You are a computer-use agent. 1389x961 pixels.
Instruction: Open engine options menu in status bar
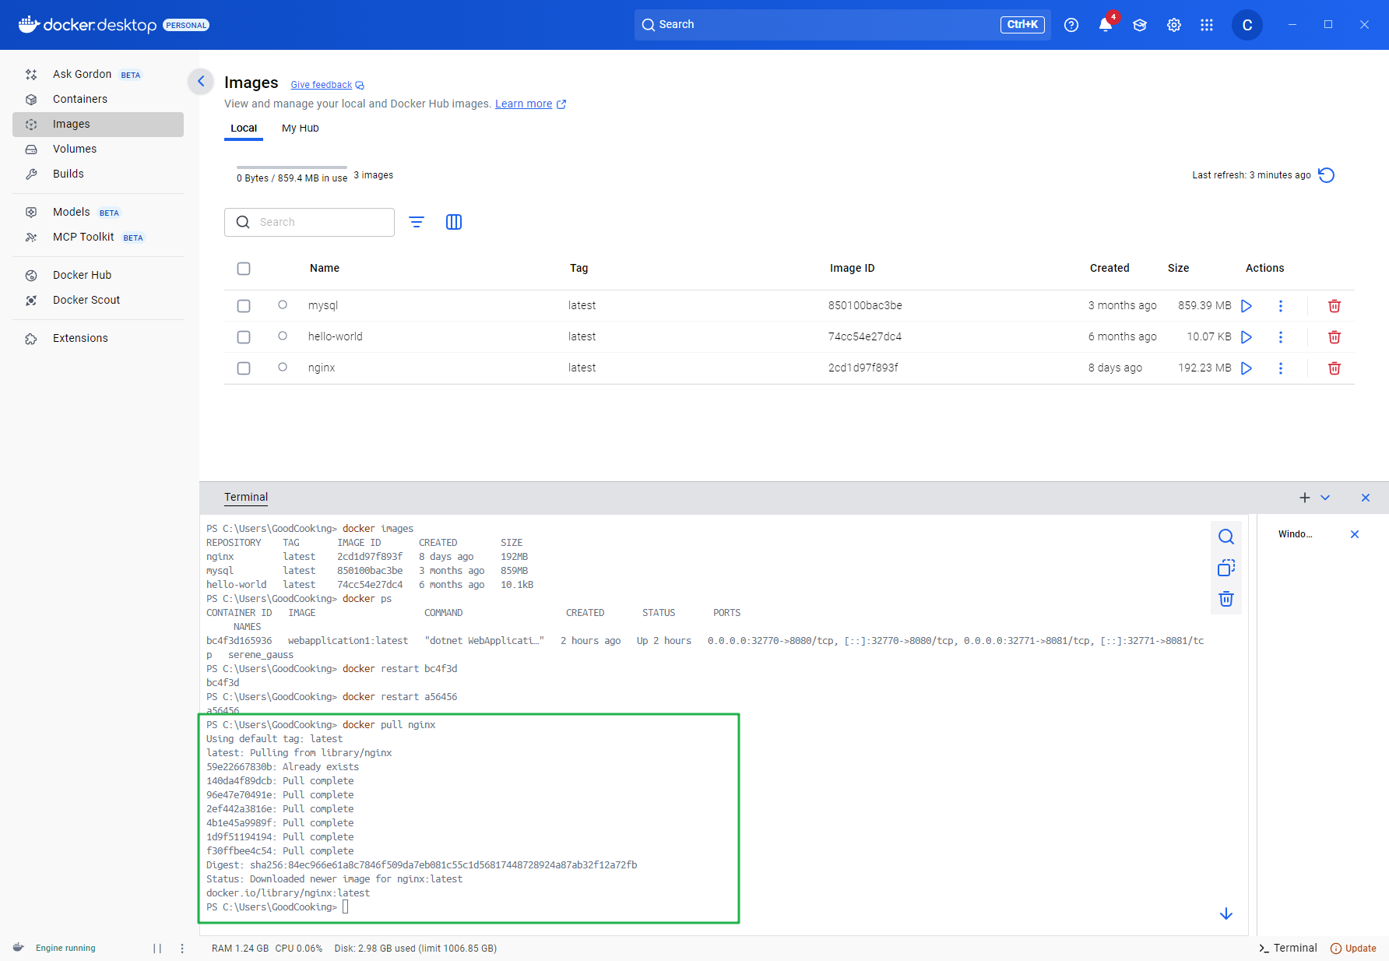tap(182, 949)
